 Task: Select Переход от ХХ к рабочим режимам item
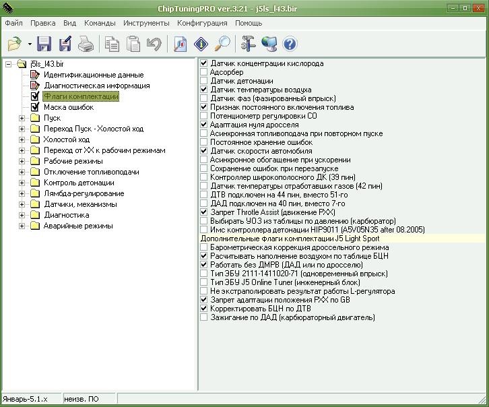(104, 150)
